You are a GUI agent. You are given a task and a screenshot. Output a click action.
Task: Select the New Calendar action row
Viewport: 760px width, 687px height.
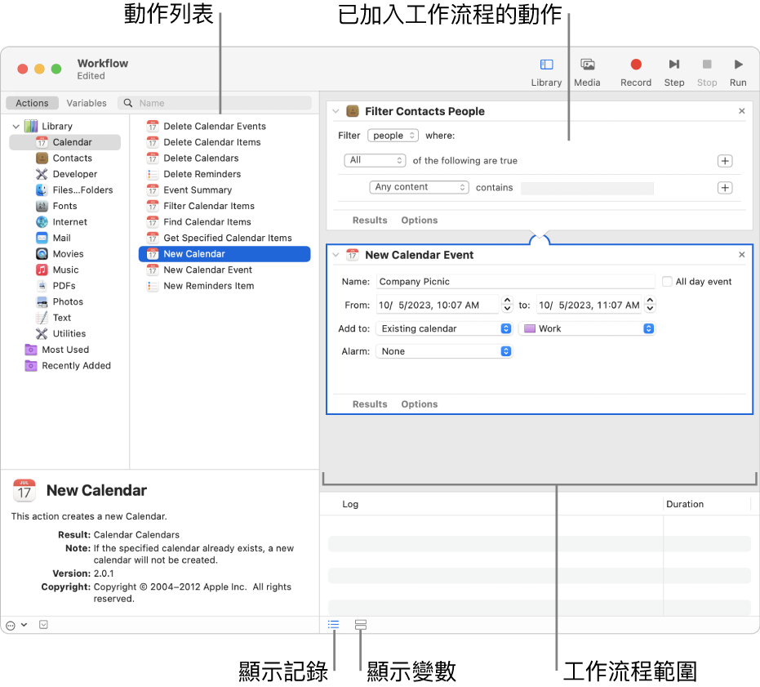click(224, 254)
